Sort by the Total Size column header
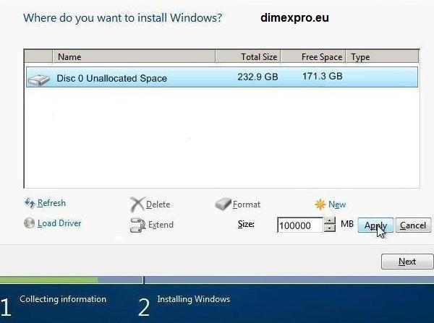 coord(248,56)
